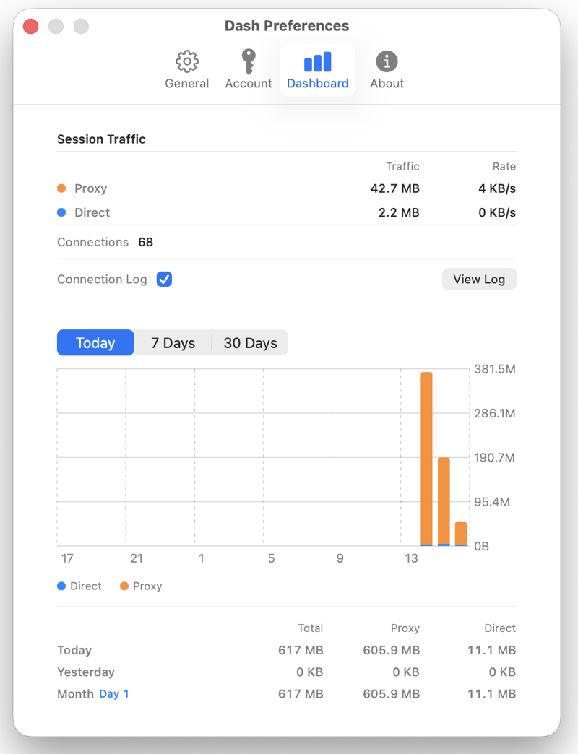Select the Today traffic tab
578x754 pixels.
point(95,342)
